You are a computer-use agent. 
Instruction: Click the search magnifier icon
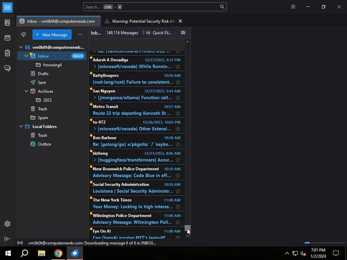(x=222, y=7)
